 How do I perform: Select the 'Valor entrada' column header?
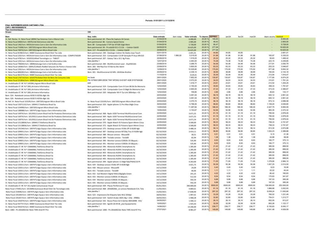(191, 37)
